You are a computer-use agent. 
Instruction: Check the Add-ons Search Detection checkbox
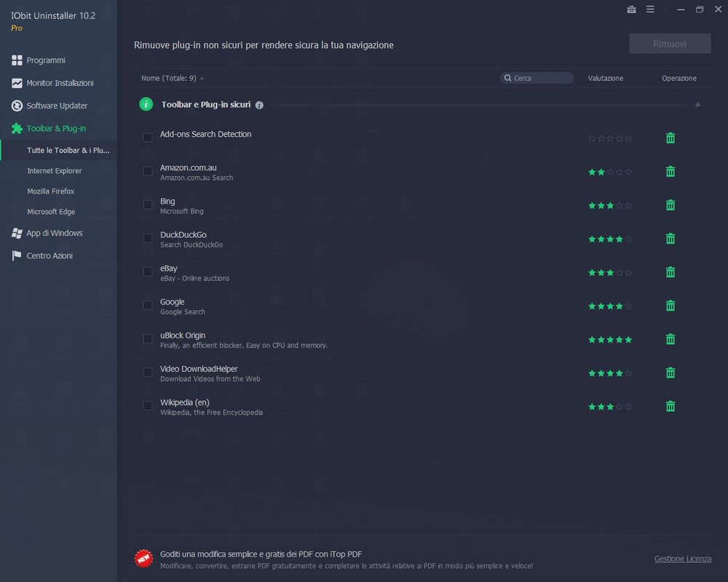(x=148, y=137)
